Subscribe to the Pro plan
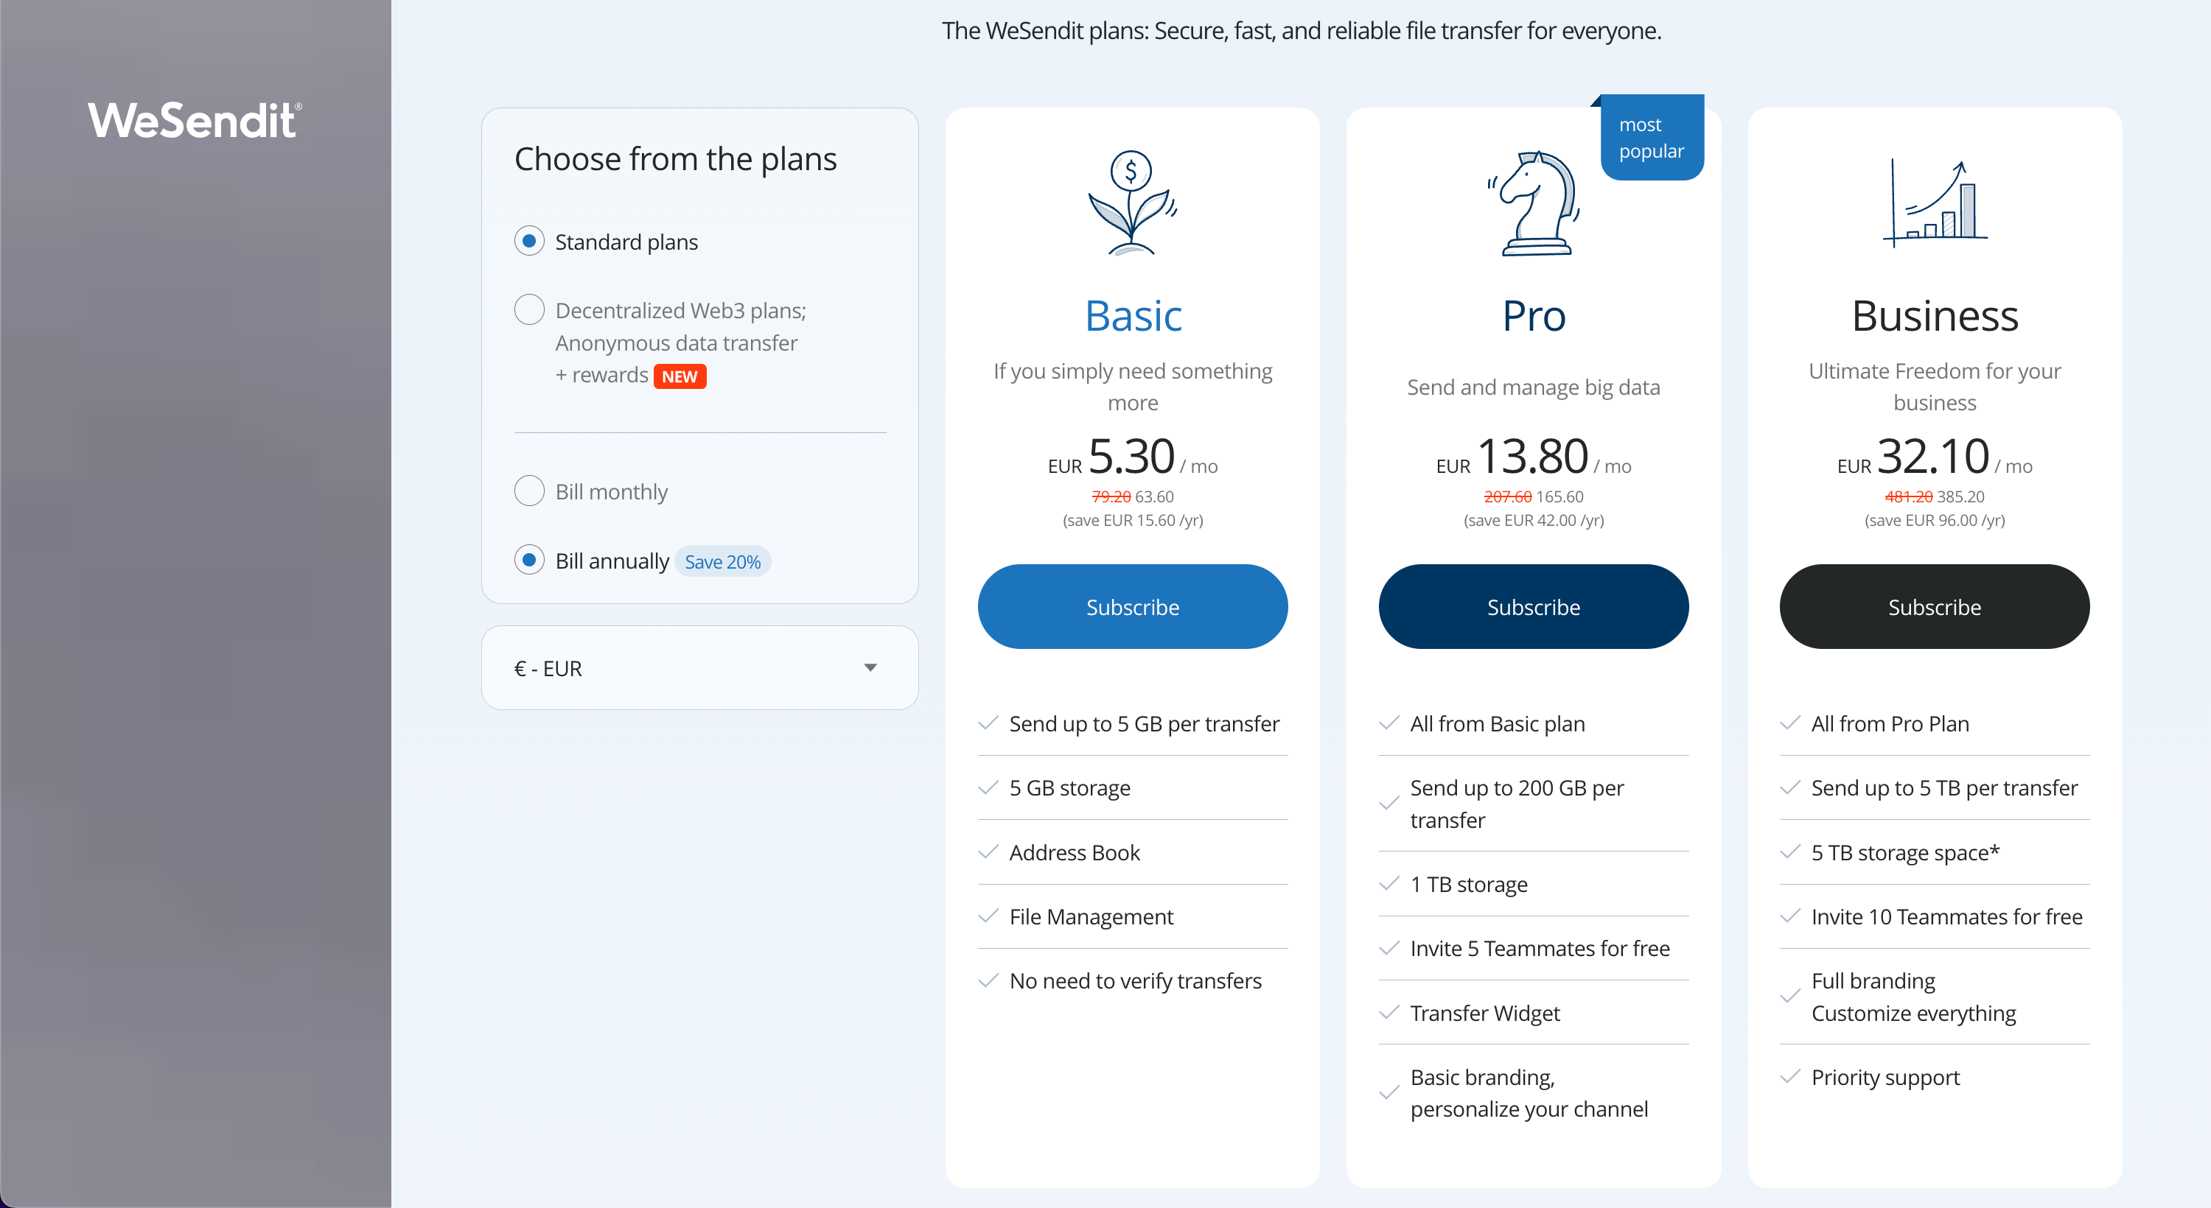2211x1208 pixels. (x=1534, y=606)
